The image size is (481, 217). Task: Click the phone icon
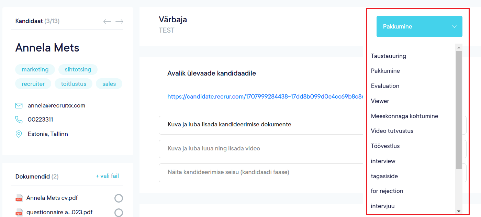19,120
